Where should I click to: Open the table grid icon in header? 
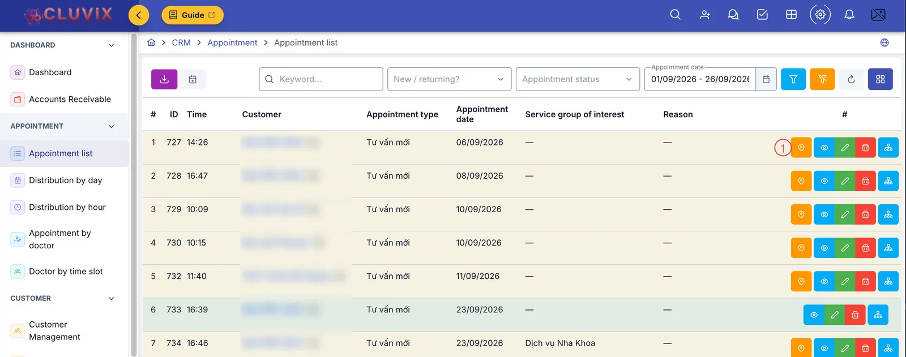point(791,15)
